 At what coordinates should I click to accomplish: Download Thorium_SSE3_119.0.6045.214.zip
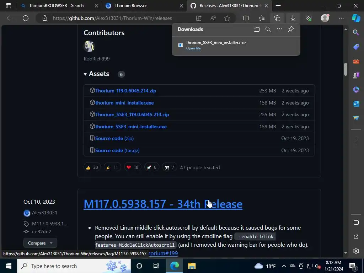pos(132,115)
